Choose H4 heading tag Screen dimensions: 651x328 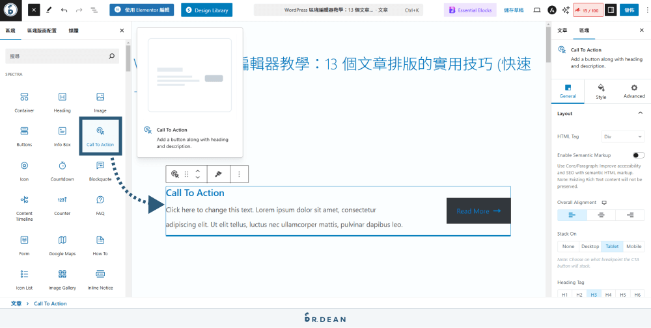point(608,295)
